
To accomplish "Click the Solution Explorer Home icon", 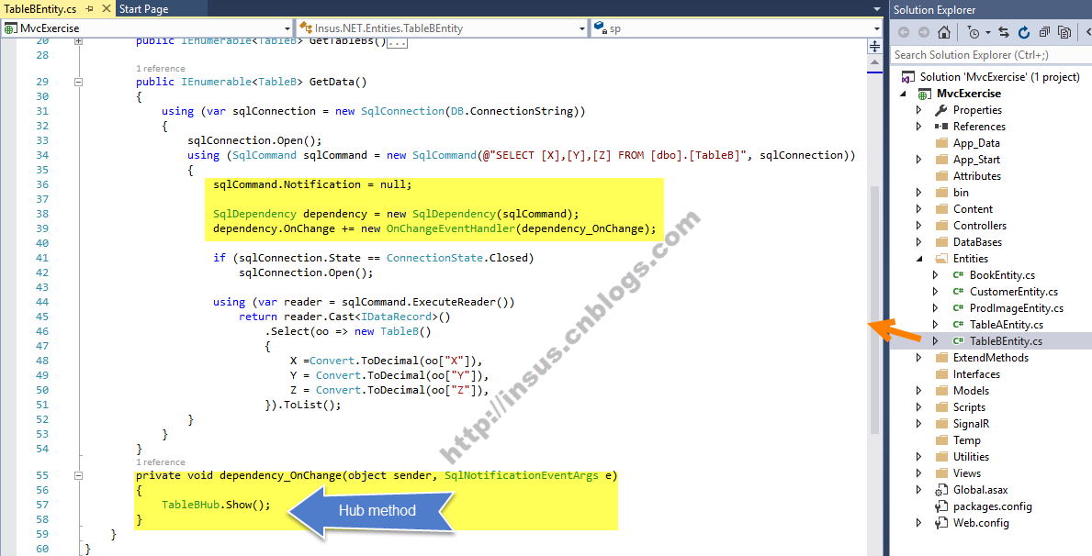I will tap(943, 32).
